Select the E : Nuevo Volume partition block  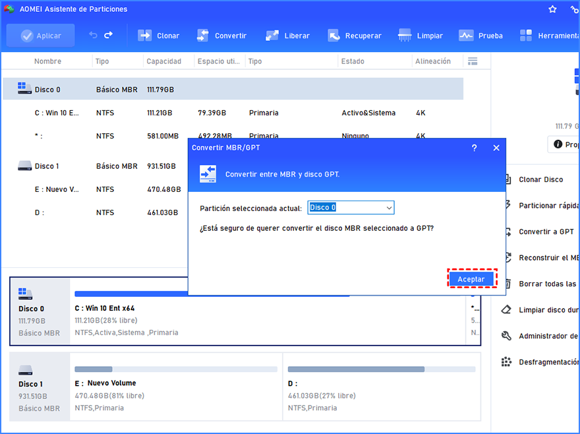tap(176, 387)
